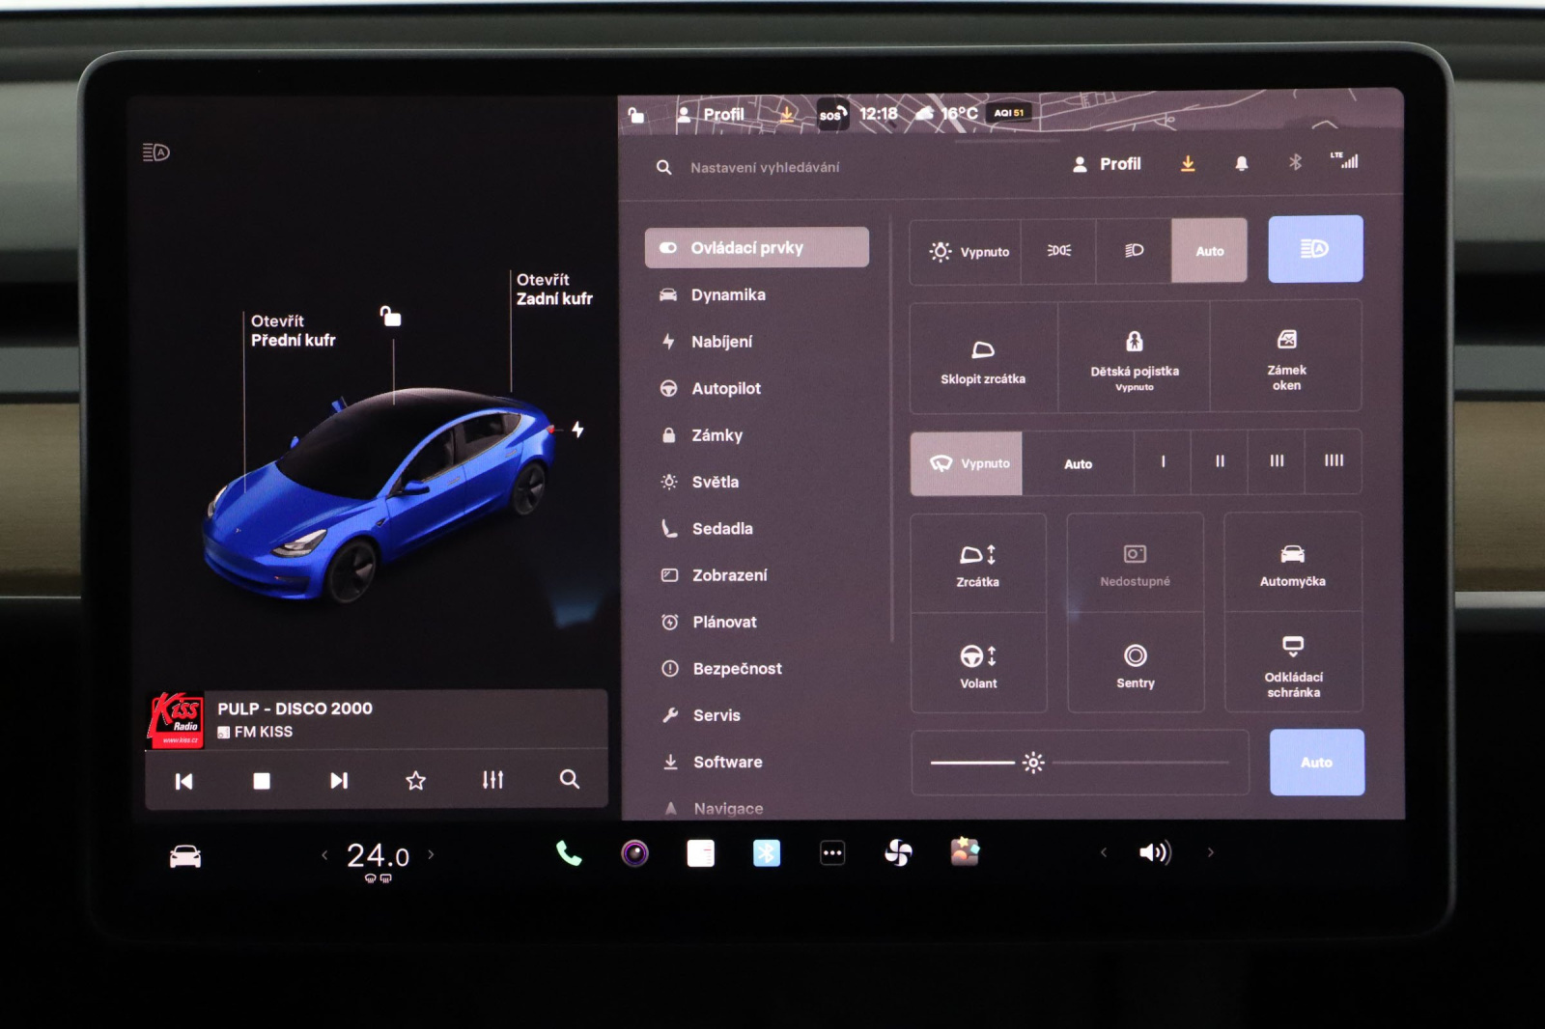Viewport: 1545px width, 1029px height.
Task: Open the Autopilot settings menu
Action: click(726, 388)
